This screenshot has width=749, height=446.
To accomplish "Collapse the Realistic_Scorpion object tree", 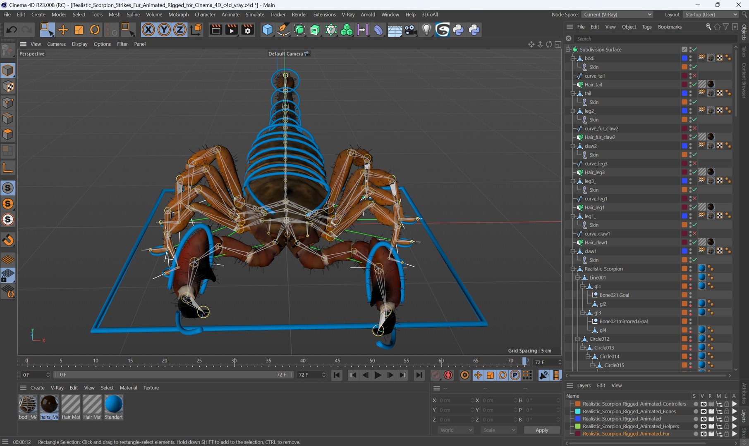I will [x=573, y=269].
